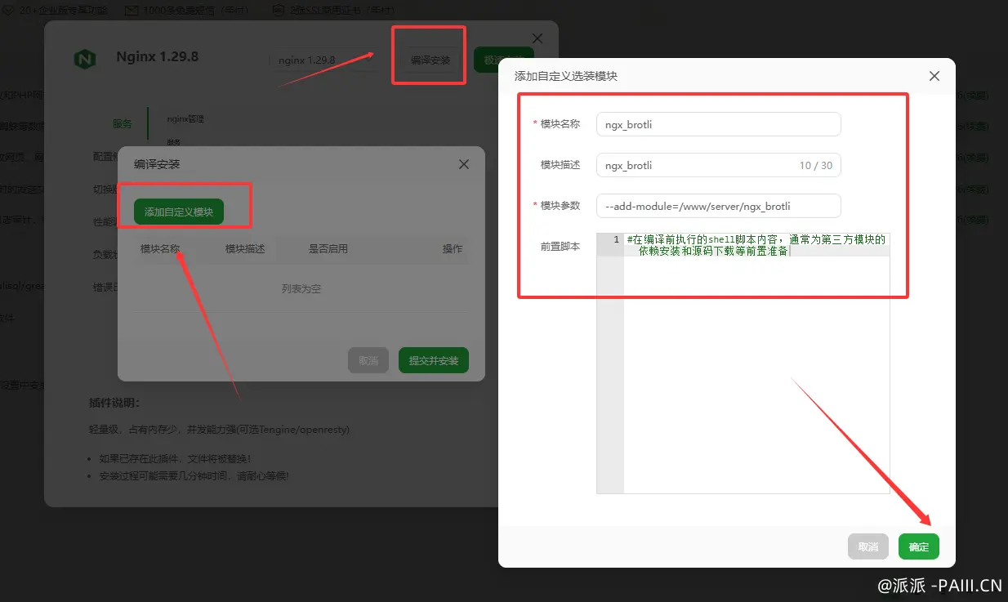
Task: Click the Nginx logo icon
Action: point(85,59)
